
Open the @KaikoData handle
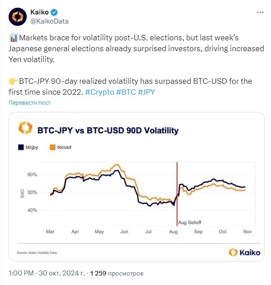50,21
